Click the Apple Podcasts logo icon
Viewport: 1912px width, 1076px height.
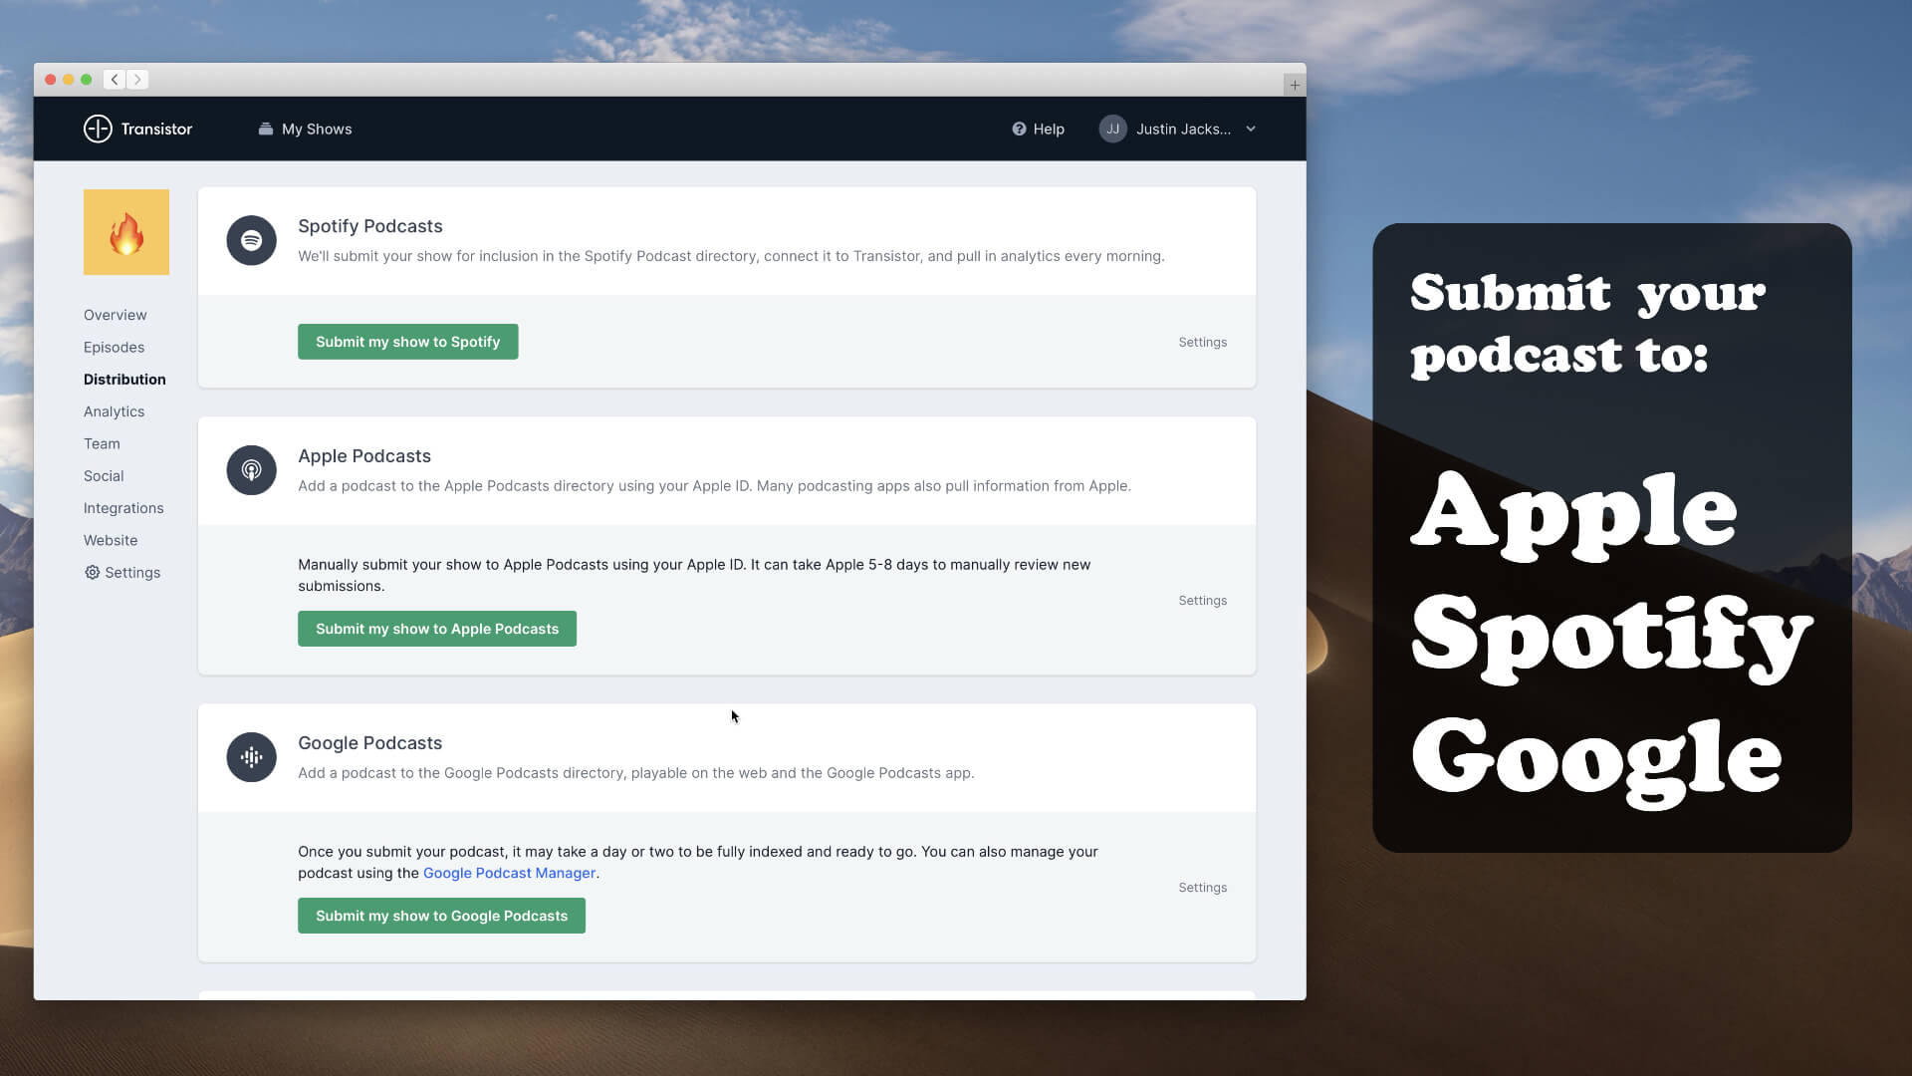click(x=251, y=469)
